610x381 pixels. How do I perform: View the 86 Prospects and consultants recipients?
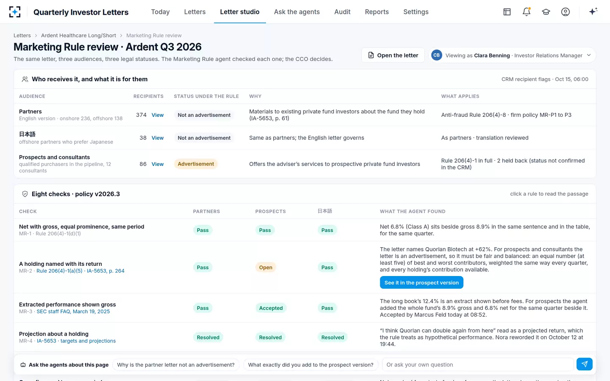point(158,164)
